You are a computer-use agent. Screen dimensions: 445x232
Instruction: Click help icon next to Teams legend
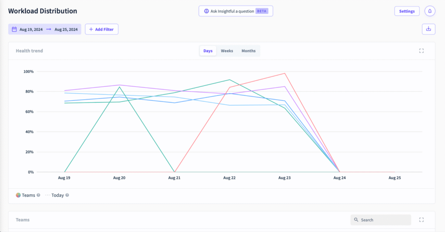point(39,195)
